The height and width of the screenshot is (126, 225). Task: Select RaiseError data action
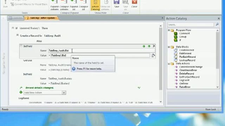point(185,87)
